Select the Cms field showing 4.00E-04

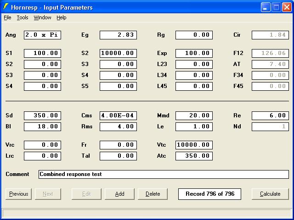coord(119,115)
